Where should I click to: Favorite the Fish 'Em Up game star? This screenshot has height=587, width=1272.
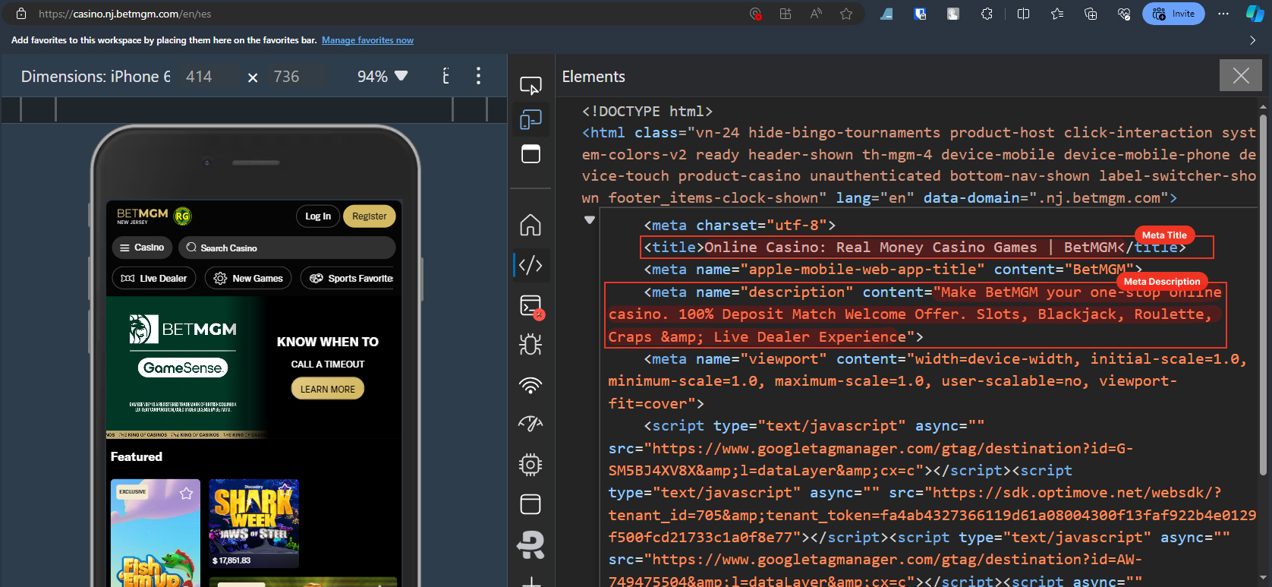point(186,494)
